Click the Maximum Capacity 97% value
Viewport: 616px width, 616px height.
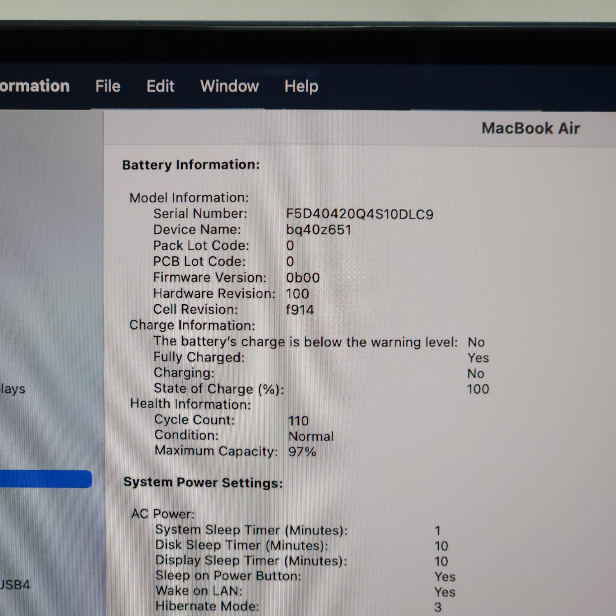pyautogui.click(x=302, y=452)
